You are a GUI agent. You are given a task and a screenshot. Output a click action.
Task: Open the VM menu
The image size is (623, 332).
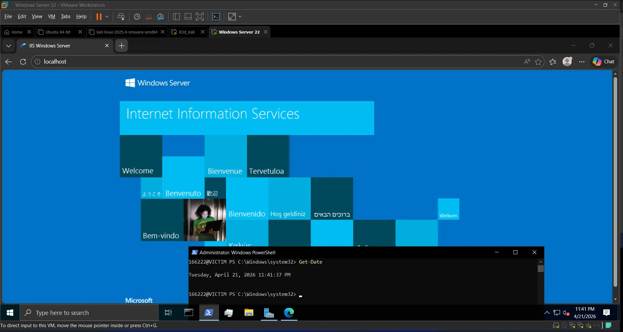click(52, 16)
